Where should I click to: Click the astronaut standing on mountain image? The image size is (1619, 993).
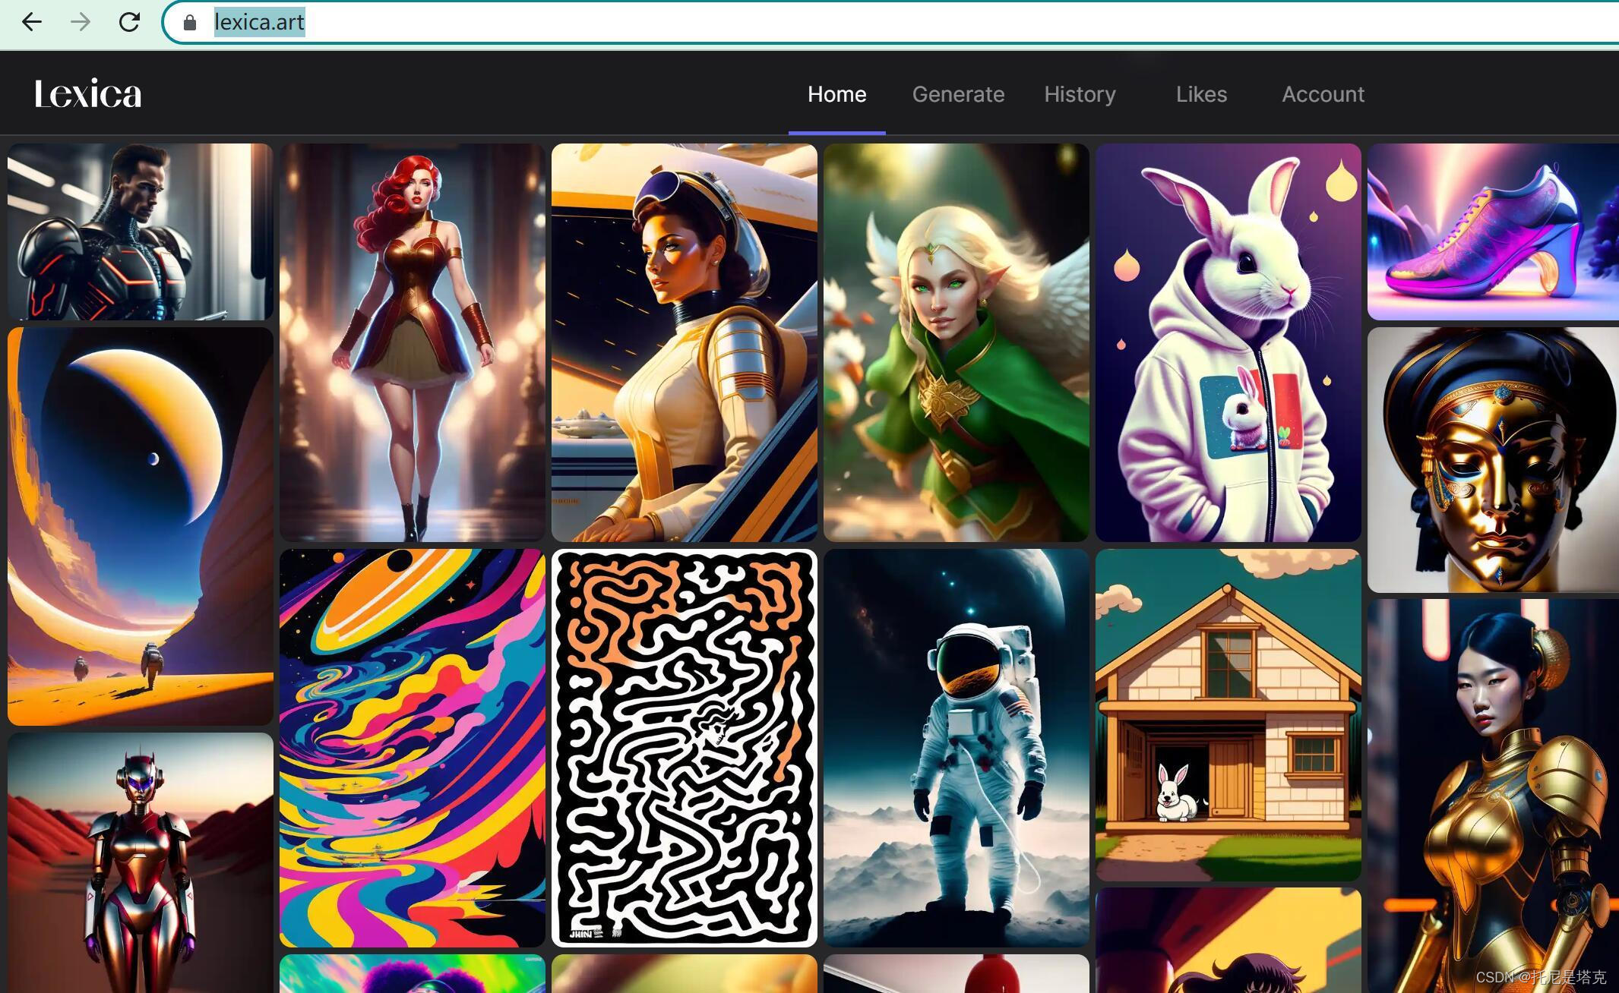pyautogui.click(x=955, y=748)
